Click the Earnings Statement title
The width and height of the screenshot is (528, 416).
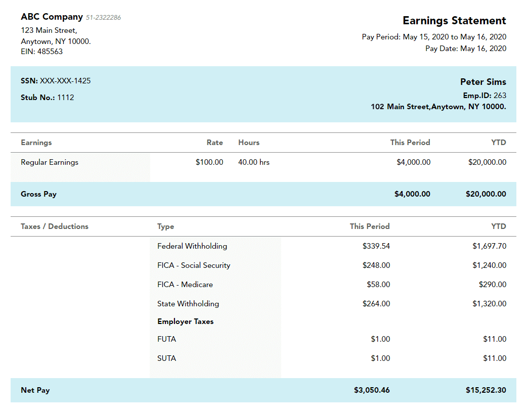[454, 21]
